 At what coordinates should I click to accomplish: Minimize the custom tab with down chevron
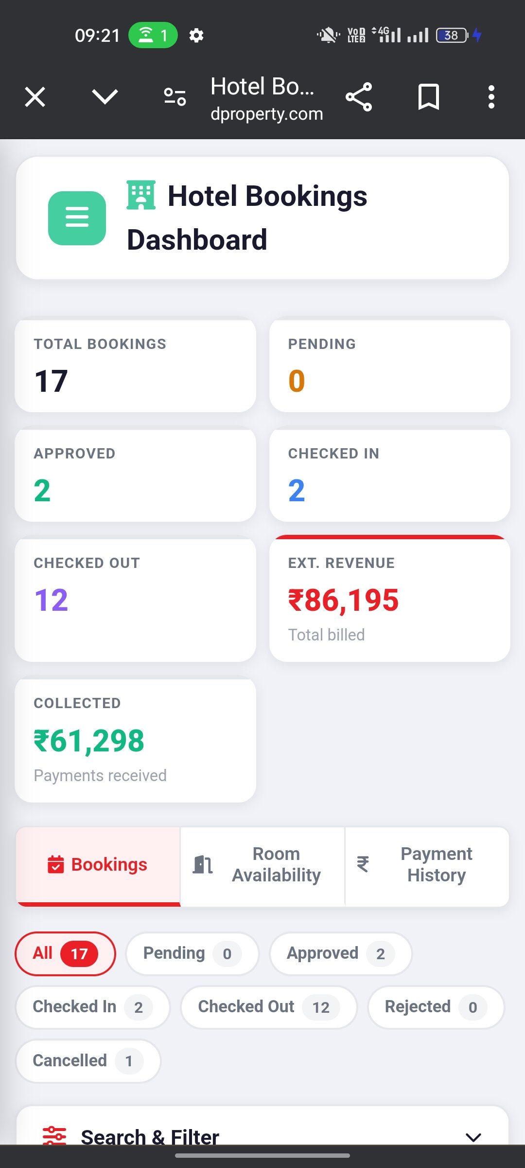point(105,97)
